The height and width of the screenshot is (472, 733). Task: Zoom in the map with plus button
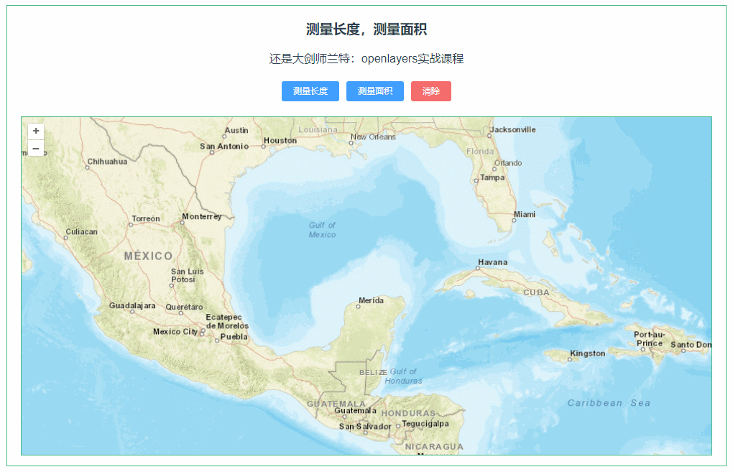(36, 131)
